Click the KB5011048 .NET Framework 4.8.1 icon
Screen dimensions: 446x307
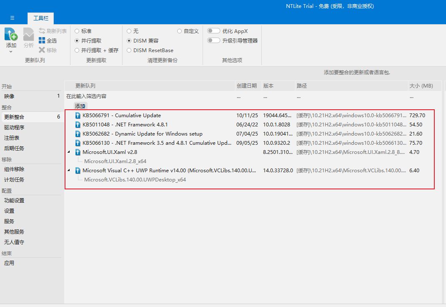tap(78, 125)
